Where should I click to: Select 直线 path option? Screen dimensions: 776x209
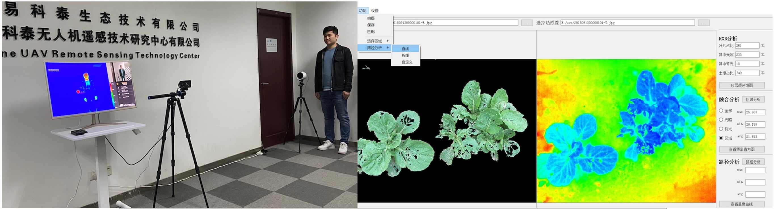(405, 49)
